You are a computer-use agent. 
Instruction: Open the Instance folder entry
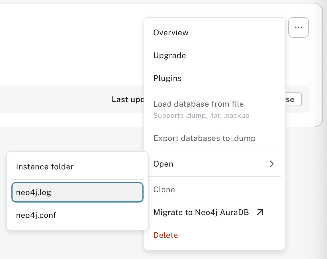[45, 167]
